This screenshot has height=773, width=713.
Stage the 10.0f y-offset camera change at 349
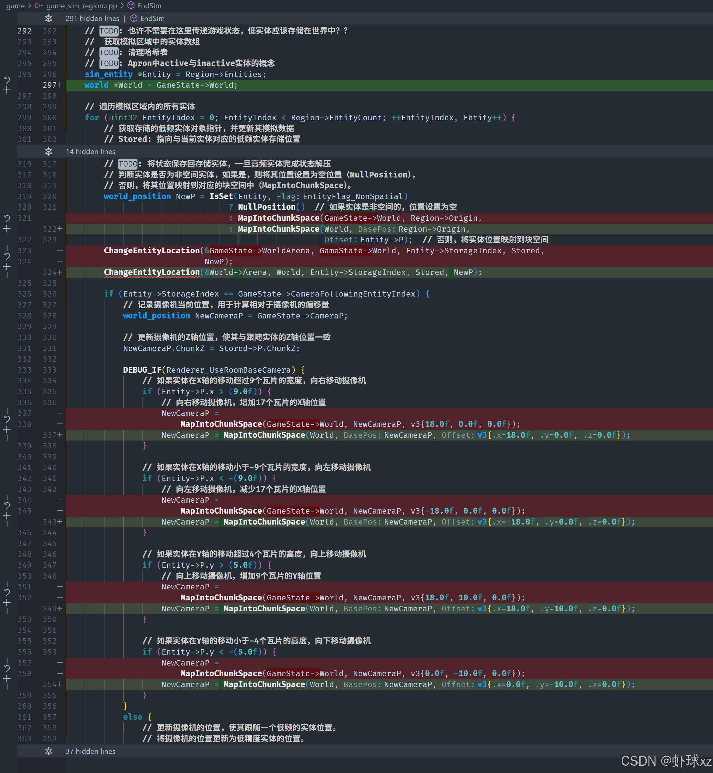tap(7, 602)
